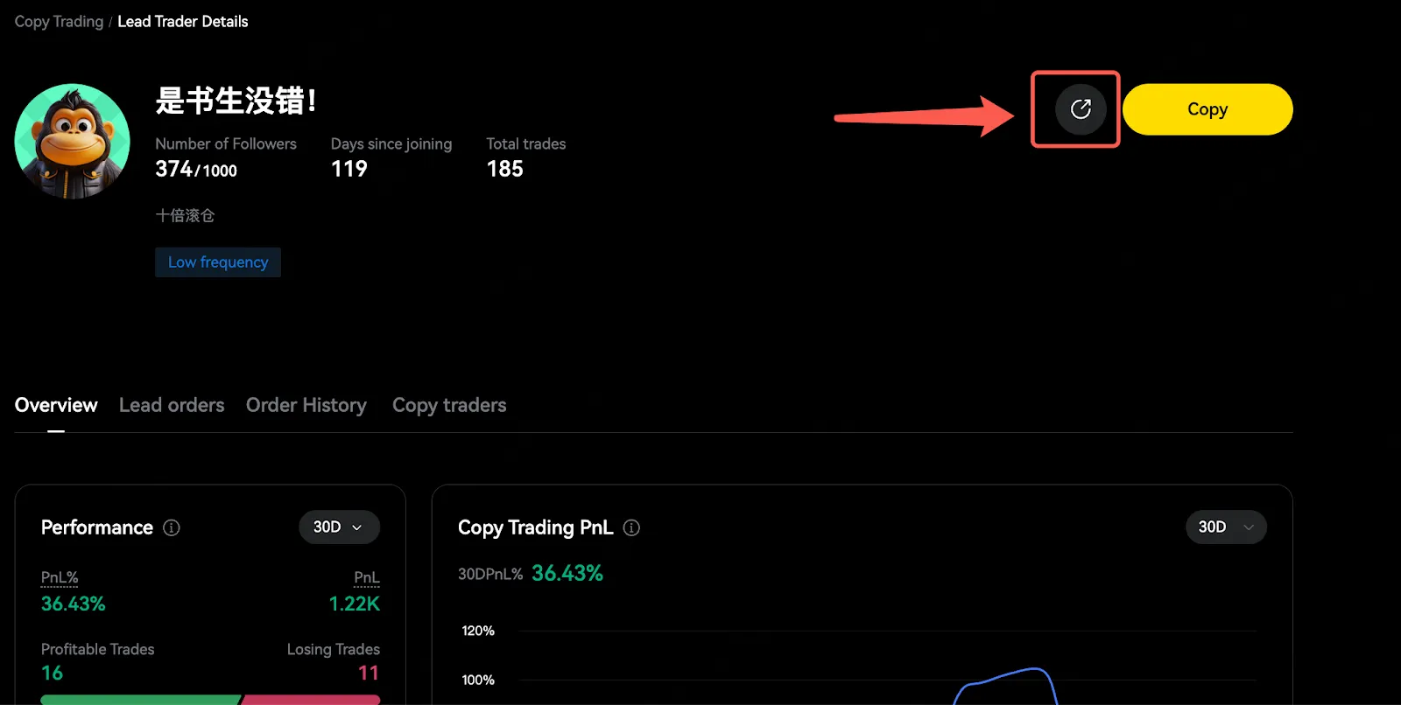Click the blue PnL chart line

coord(1007,674)
